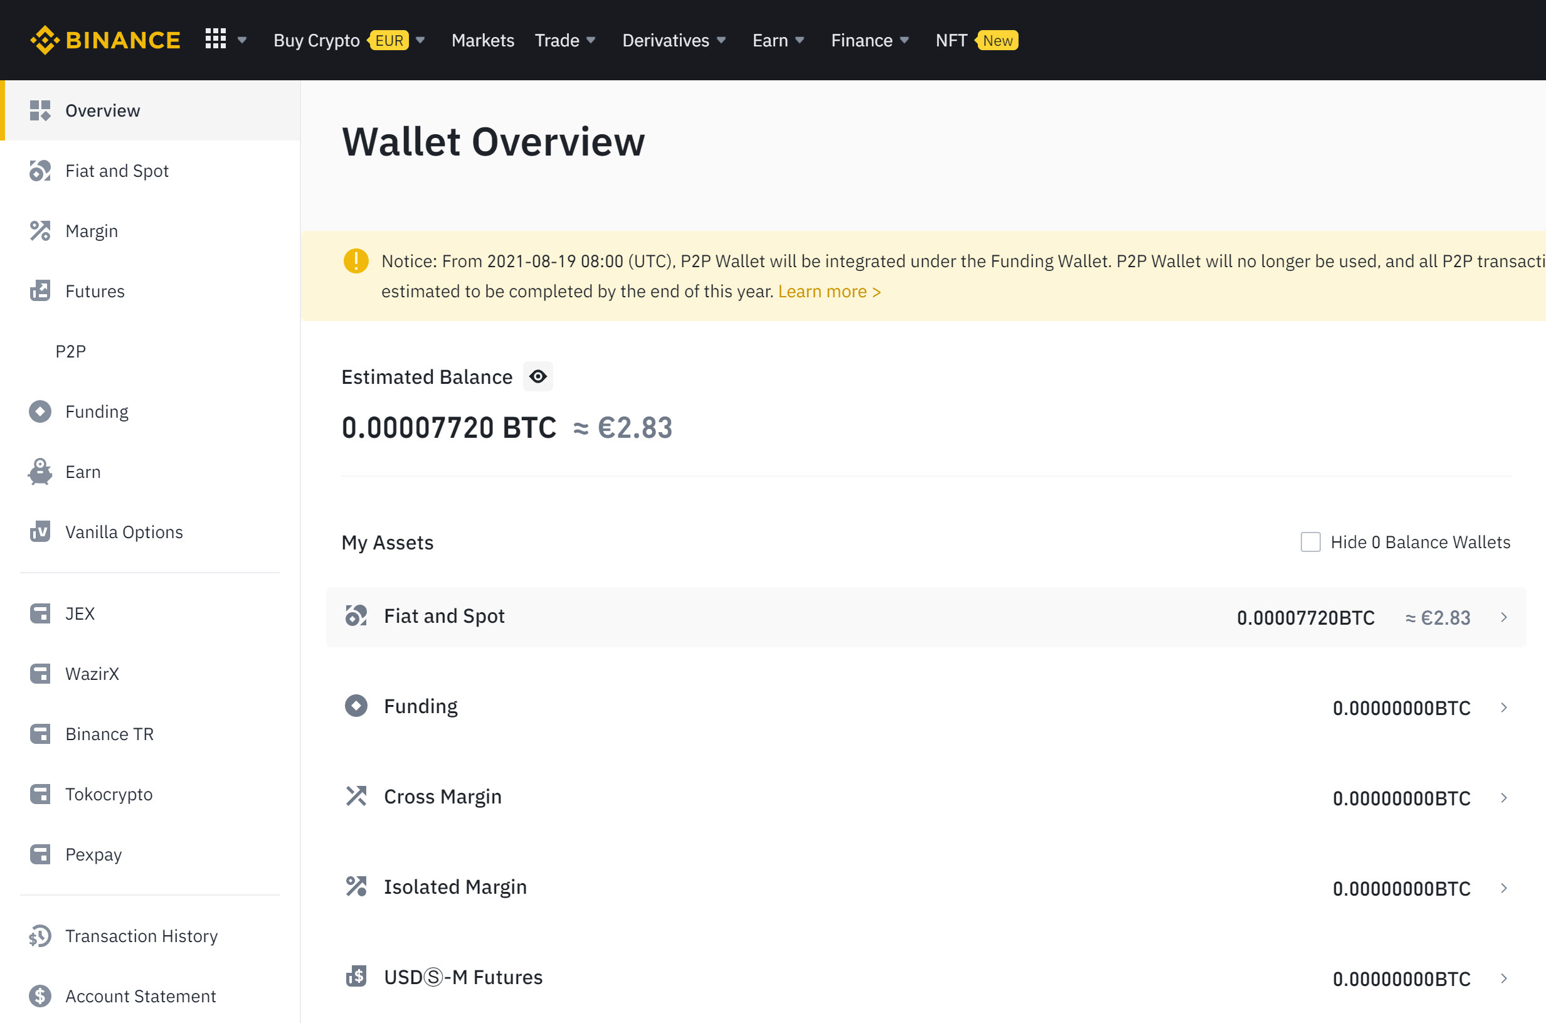Click the Account Statement dollar icon
Screen dimensions: 1546x1023
pos(40,996)
